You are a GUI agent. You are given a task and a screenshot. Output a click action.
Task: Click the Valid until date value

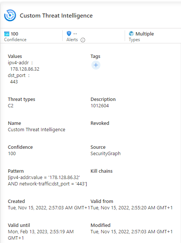tap(41, 235)
